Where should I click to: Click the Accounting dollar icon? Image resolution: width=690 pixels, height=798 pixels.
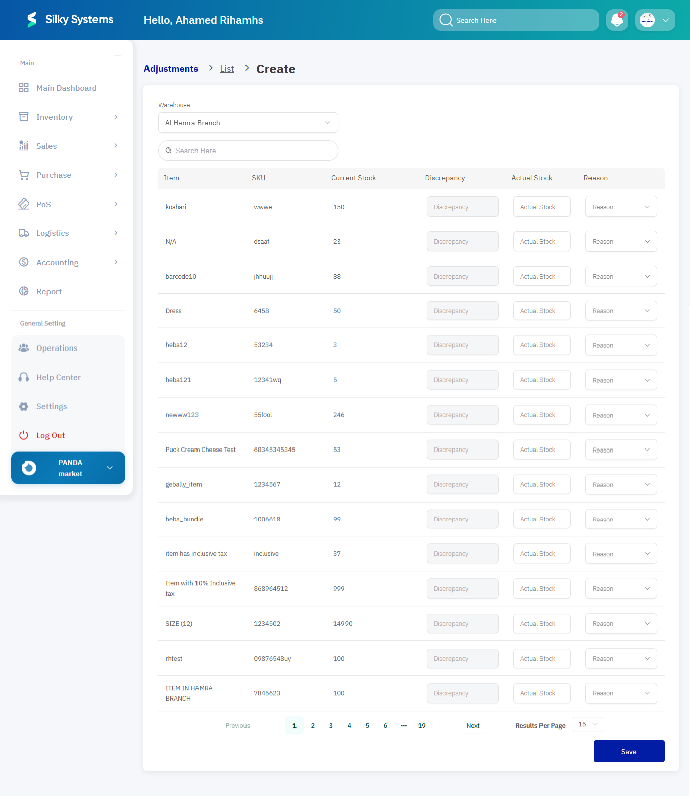point(24,262)
